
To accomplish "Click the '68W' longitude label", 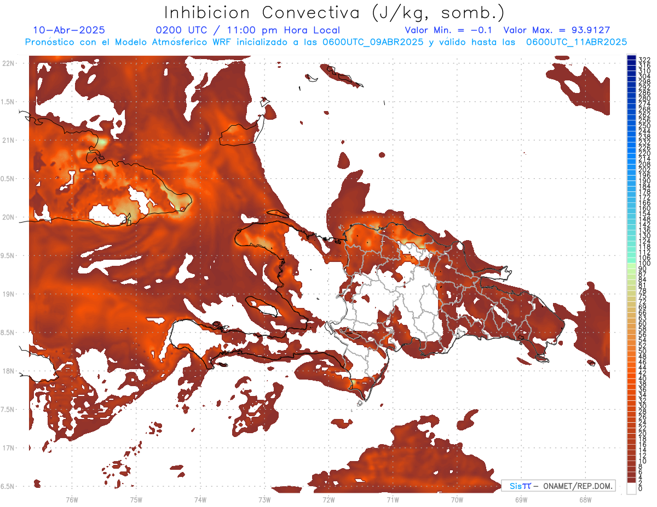I will pos(585,499).
